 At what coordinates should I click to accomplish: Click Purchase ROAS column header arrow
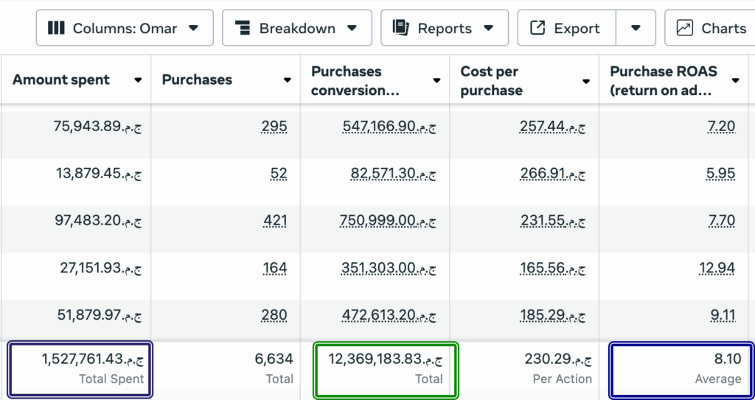click(735, 80)
